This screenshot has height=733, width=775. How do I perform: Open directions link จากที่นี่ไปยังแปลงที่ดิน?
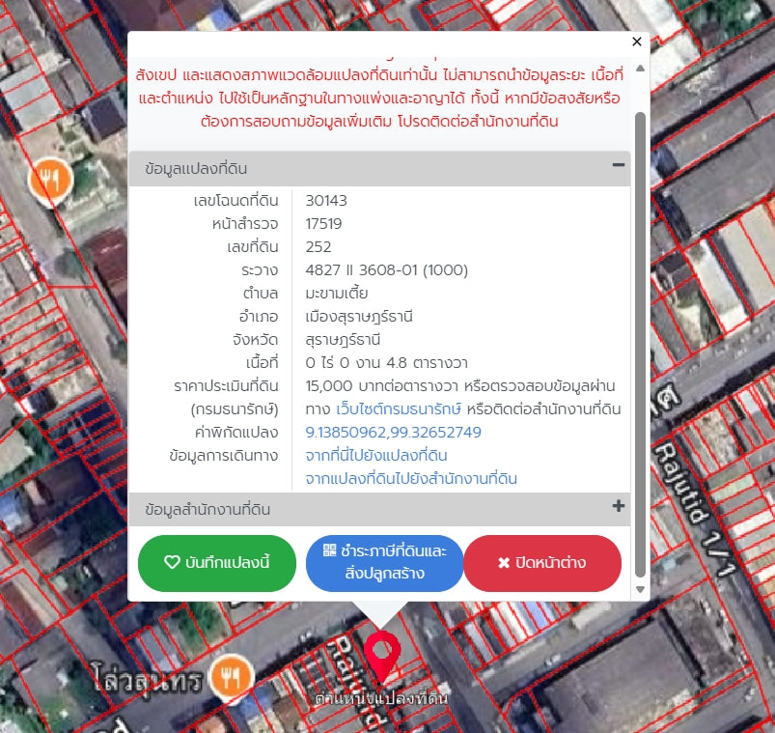click(375, 456)
